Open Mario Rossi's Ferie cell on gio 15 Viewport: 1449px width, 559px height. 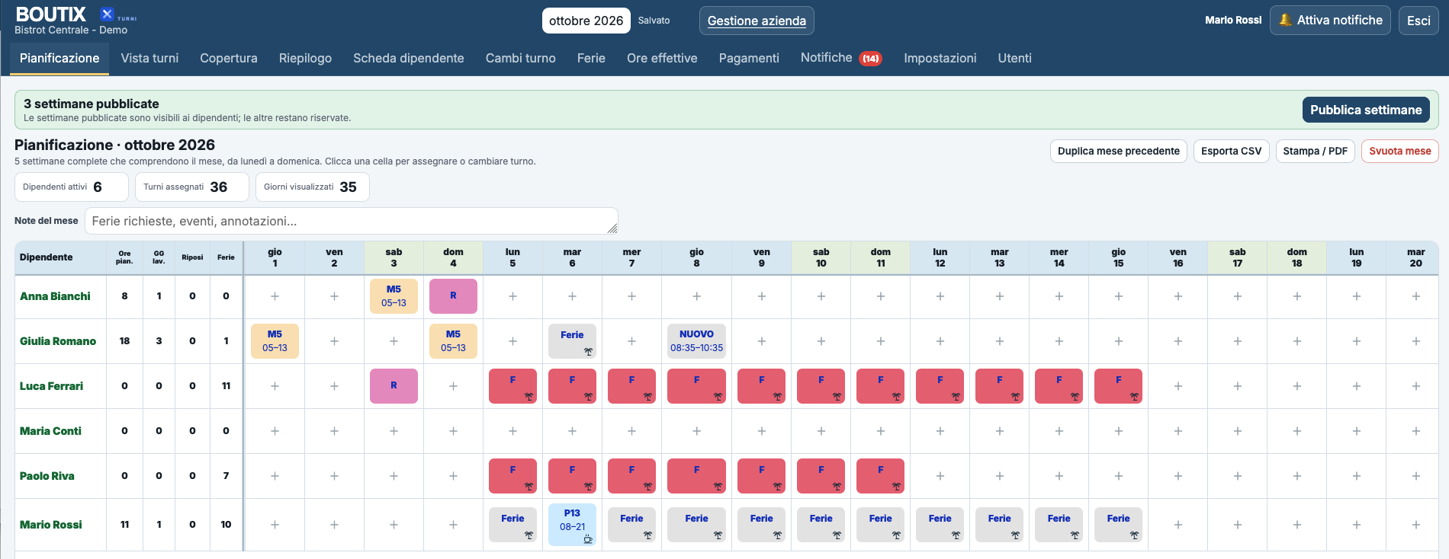click(1118, 525)
